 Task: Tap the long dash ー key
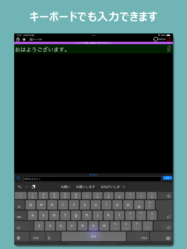coord(148,226)
